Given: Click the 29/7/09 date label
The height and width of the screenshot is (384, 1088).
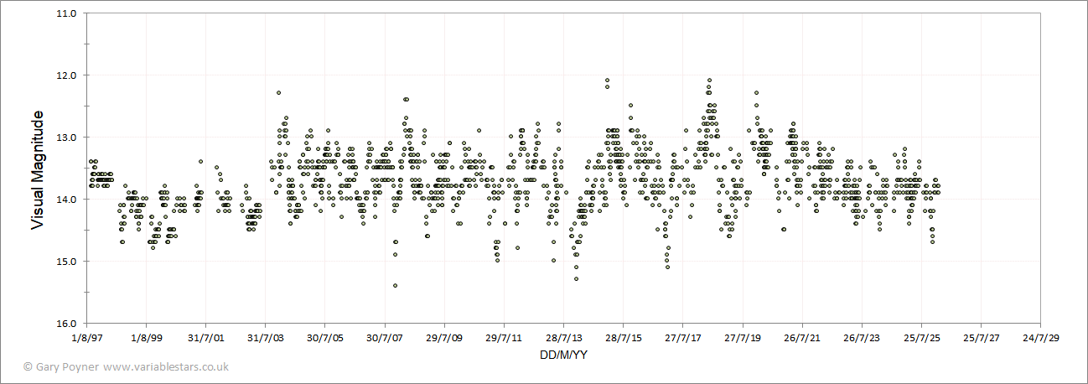Looking at the screenshot, I should point(444,338).
